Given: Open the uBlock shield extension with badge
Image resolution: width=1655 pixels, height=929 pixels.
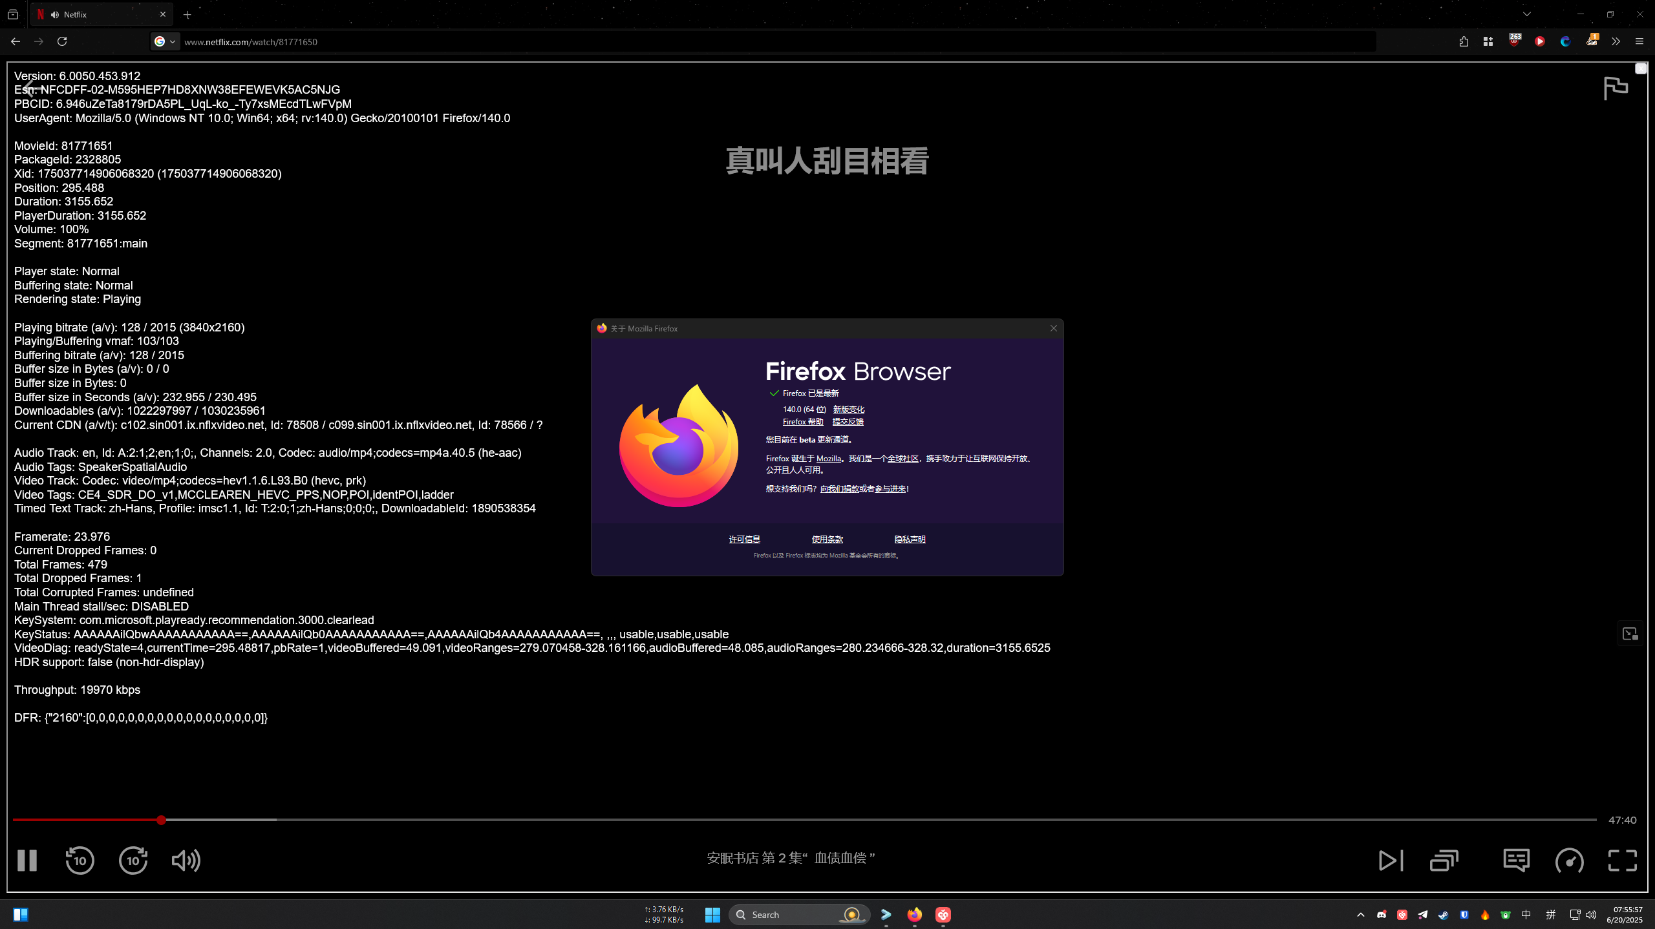Looking at the screenshot, I should [x=1515, y=40].
